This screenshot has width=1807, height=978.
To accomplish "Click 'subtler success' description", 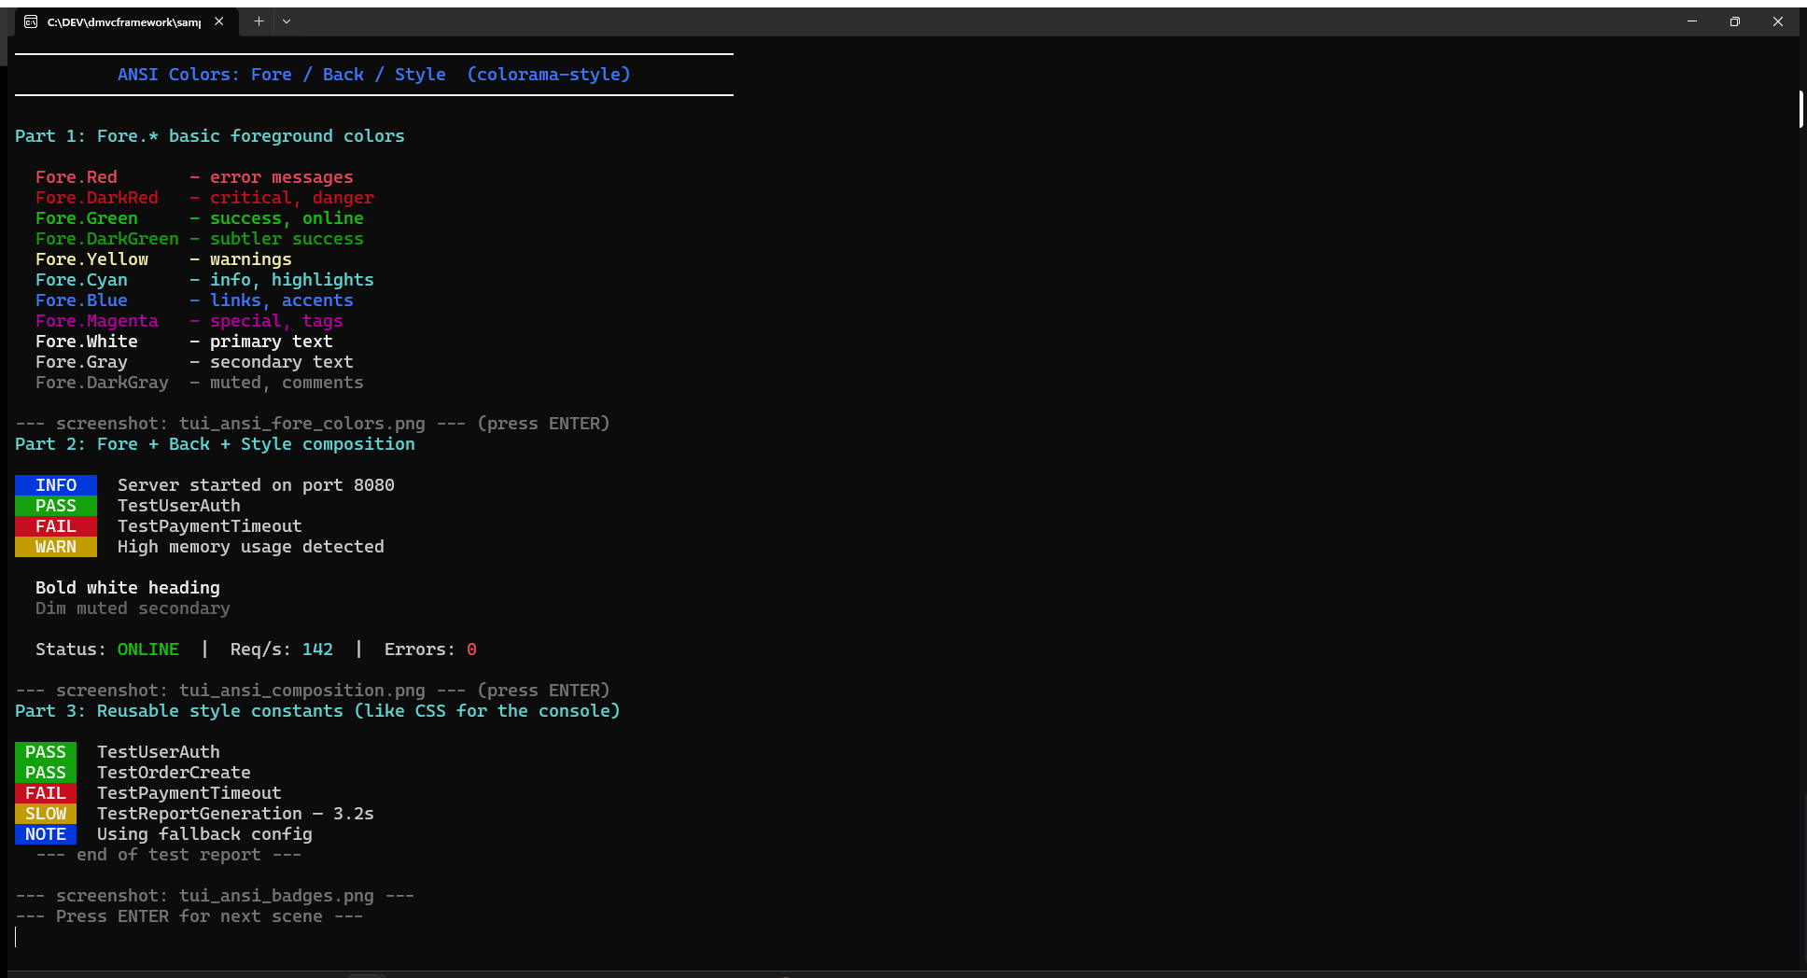I will coord(287,239).
